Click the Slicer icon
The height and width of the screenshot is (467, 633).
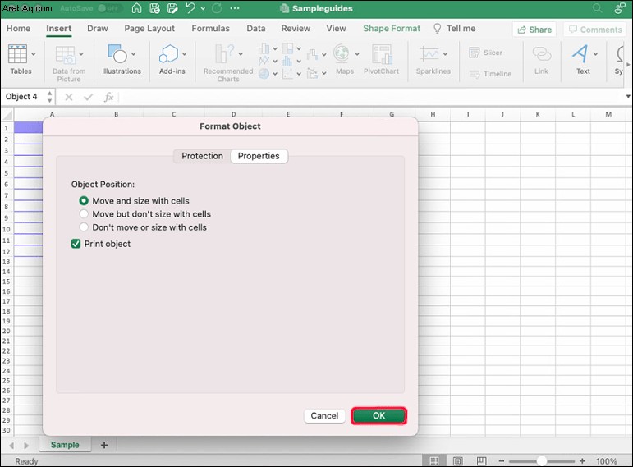[x=474, y=53]
